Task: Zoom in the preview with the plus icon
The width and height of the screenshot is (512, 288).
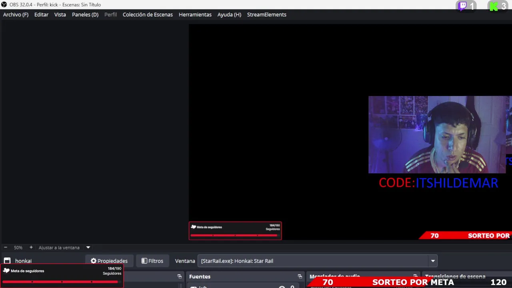Action: pos(31,248)
